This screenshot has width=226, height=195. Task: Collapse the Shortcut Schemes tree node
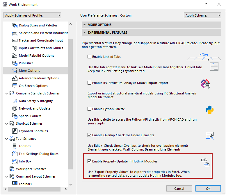6,124
